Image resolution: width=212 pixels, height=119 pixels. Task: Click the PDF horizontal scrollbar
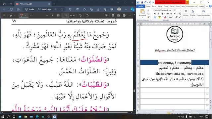coord(70,112)
